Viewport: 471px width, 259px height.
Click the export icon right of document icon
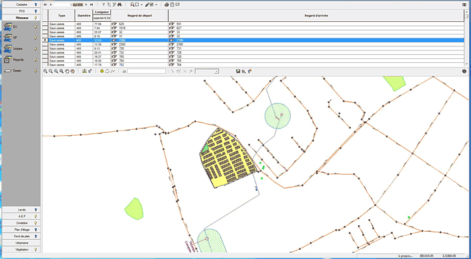pyautogui.click(x=178, y=5)
